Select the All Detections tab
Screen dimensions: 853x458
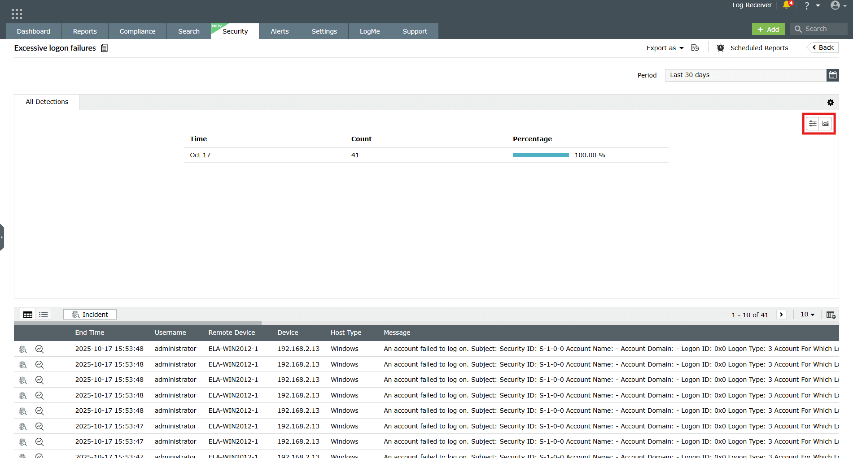tap(47, 102)
